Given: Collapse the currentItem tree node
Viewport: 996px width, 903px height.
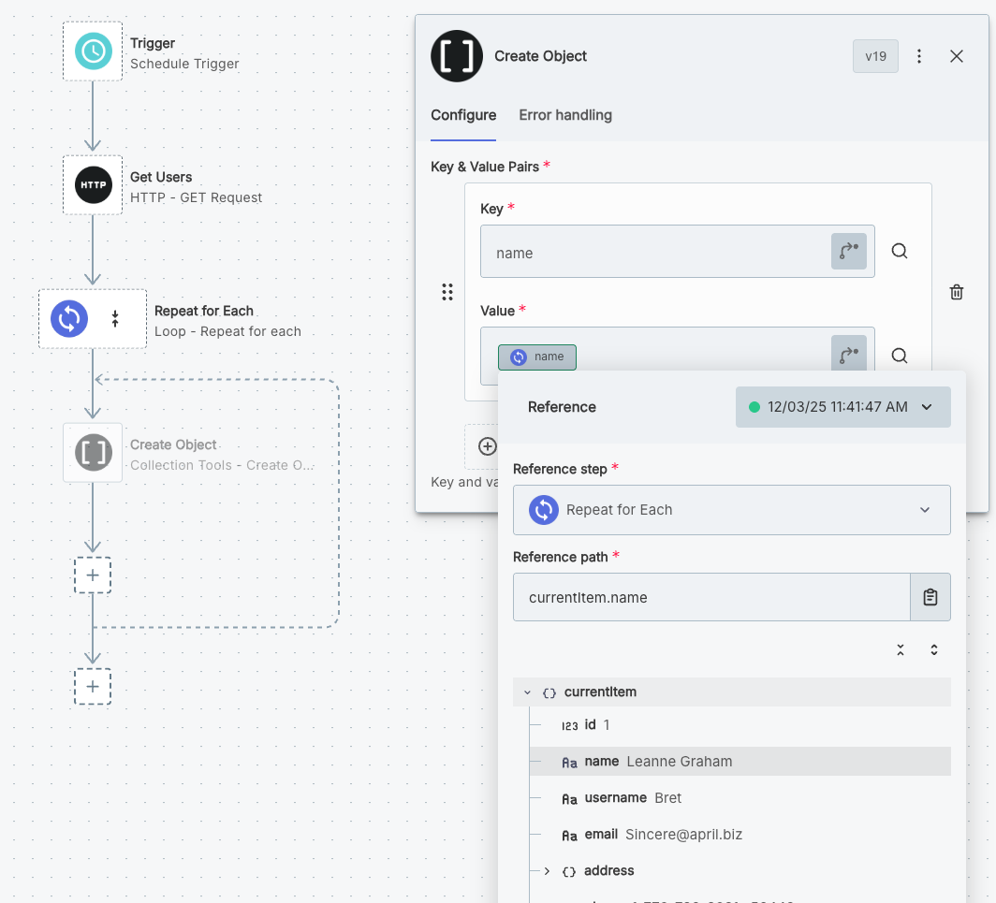Looking at the screenshot, I should (x=527, y=692).
